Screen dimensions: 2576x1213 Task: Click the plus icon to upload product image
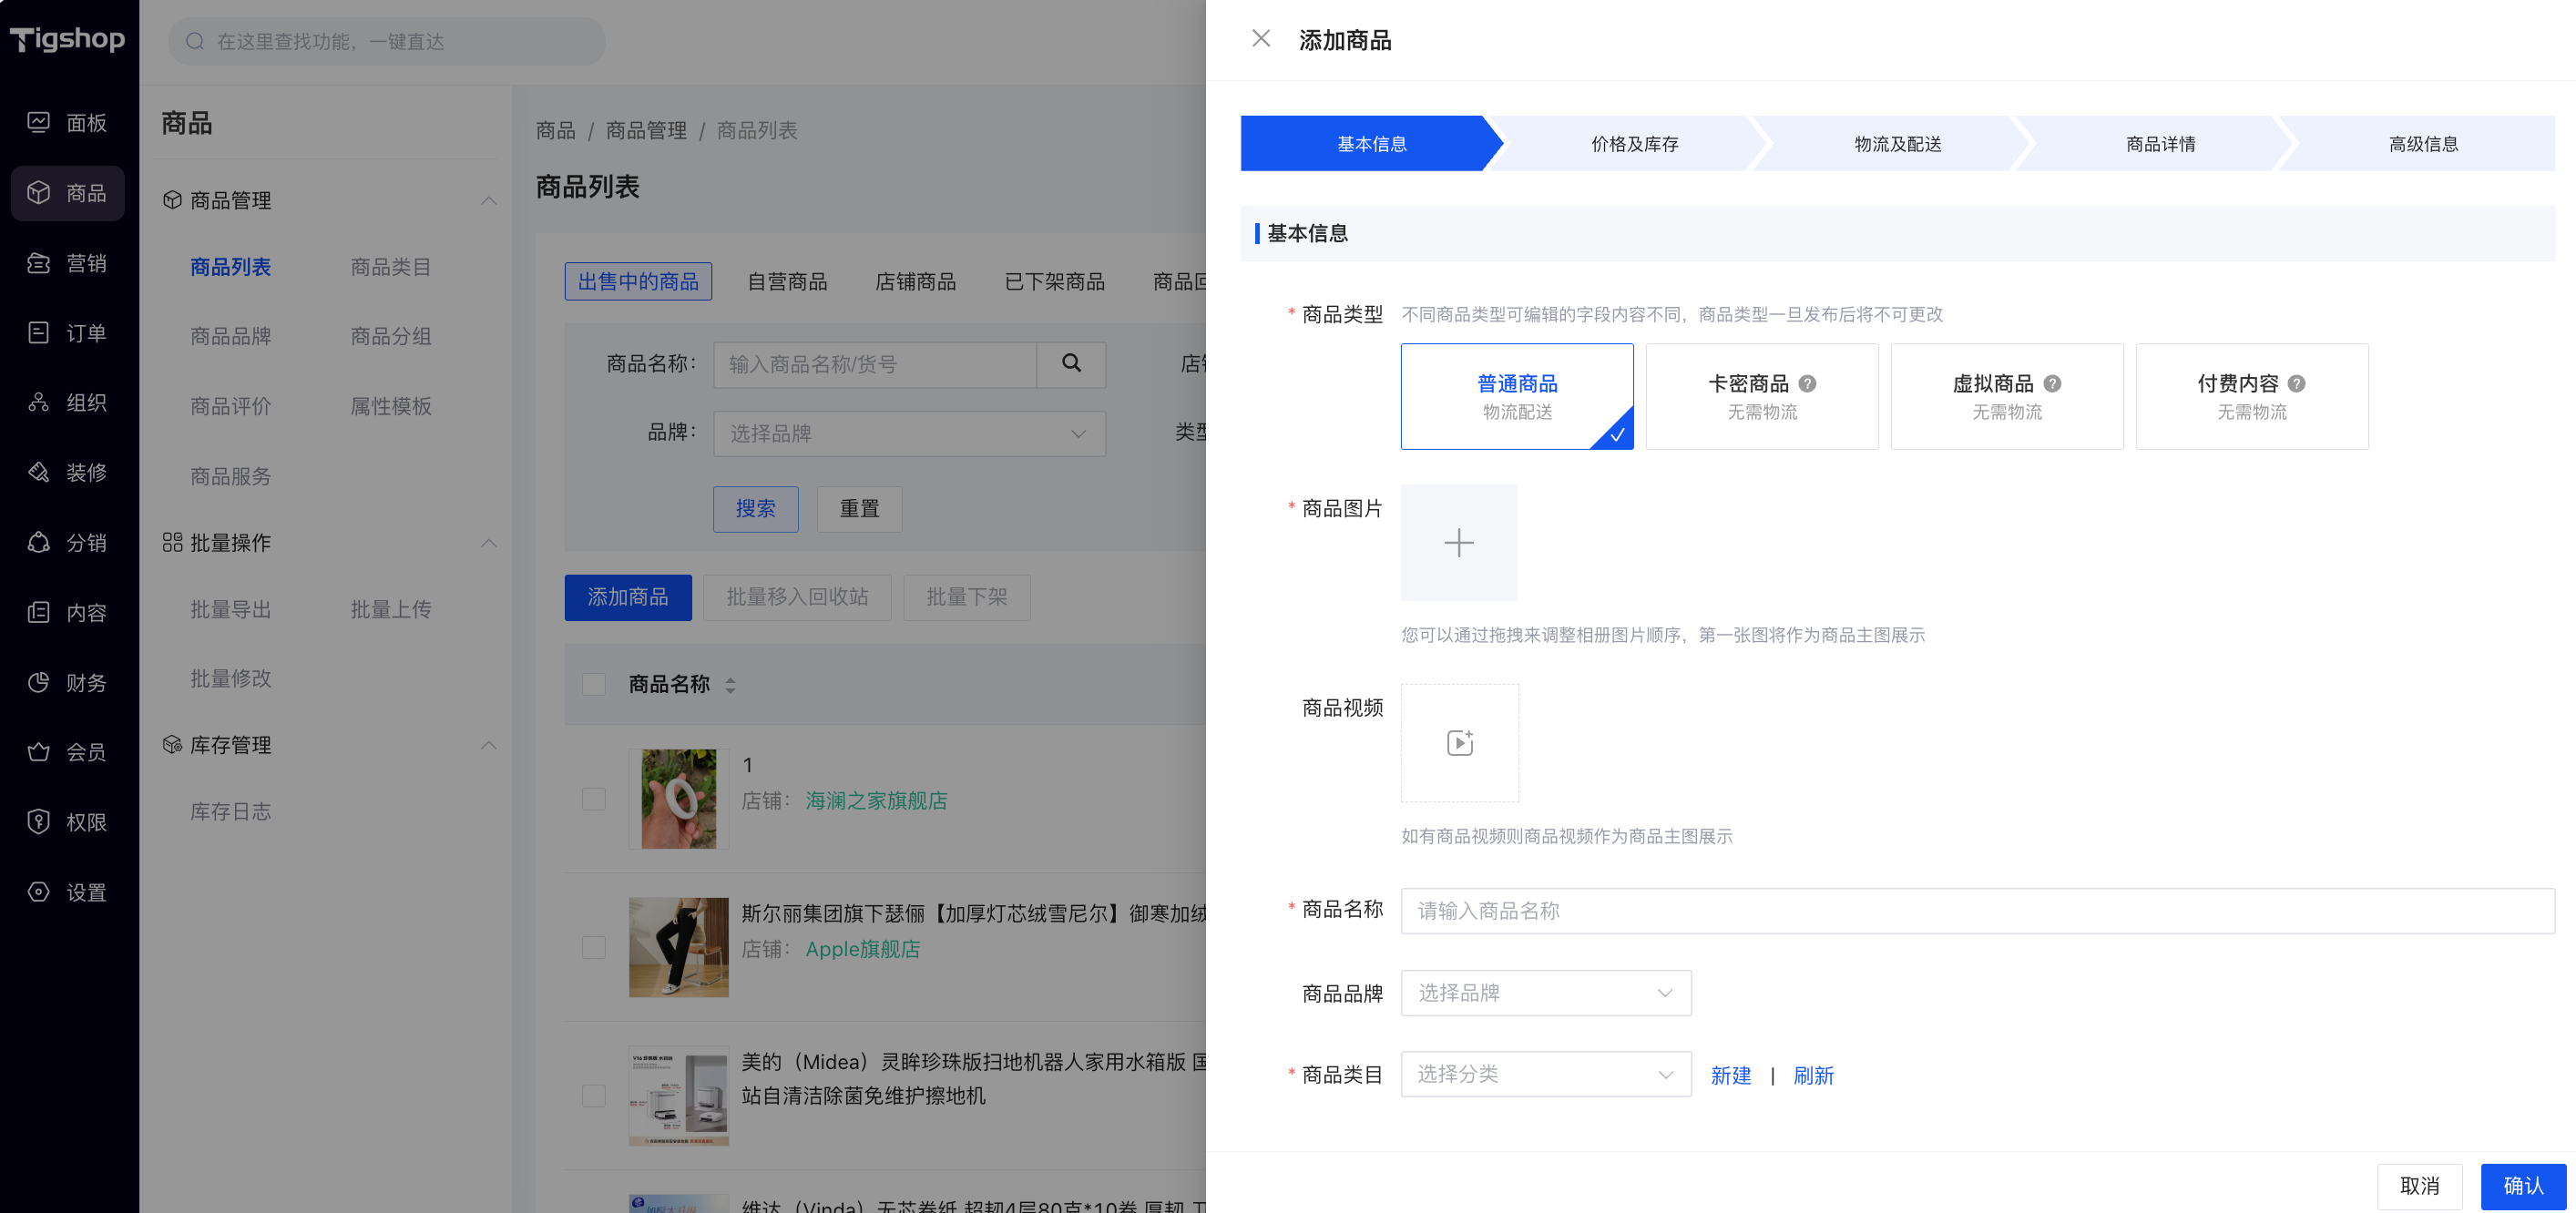click(1458, 542)
